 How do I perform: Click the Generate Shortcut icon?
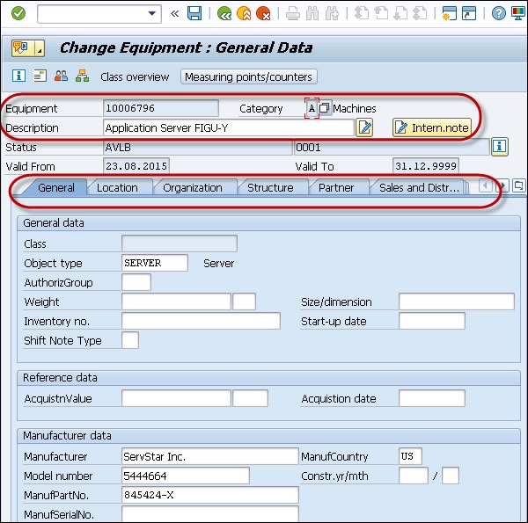pos(469,13)
